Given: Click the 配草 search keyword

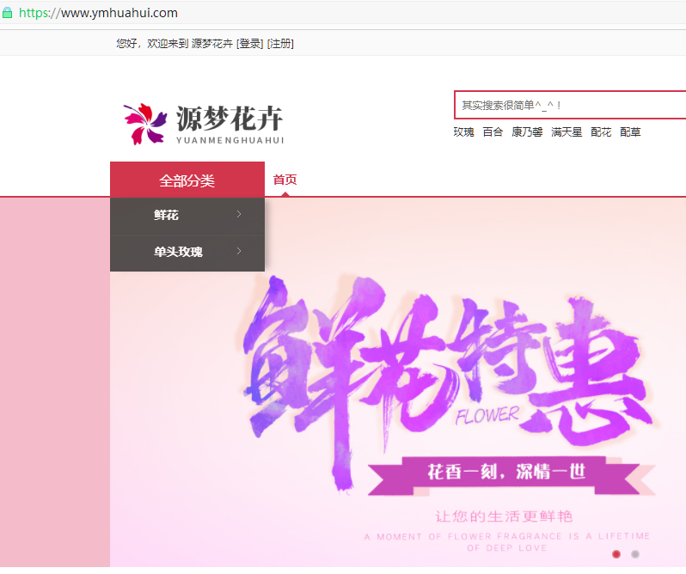Looking at the screenshot, I should (x=630, y=132).
